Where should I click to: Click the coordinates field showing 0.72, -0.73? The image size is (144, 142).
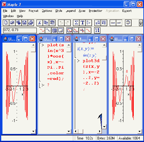tap(20, 30)
